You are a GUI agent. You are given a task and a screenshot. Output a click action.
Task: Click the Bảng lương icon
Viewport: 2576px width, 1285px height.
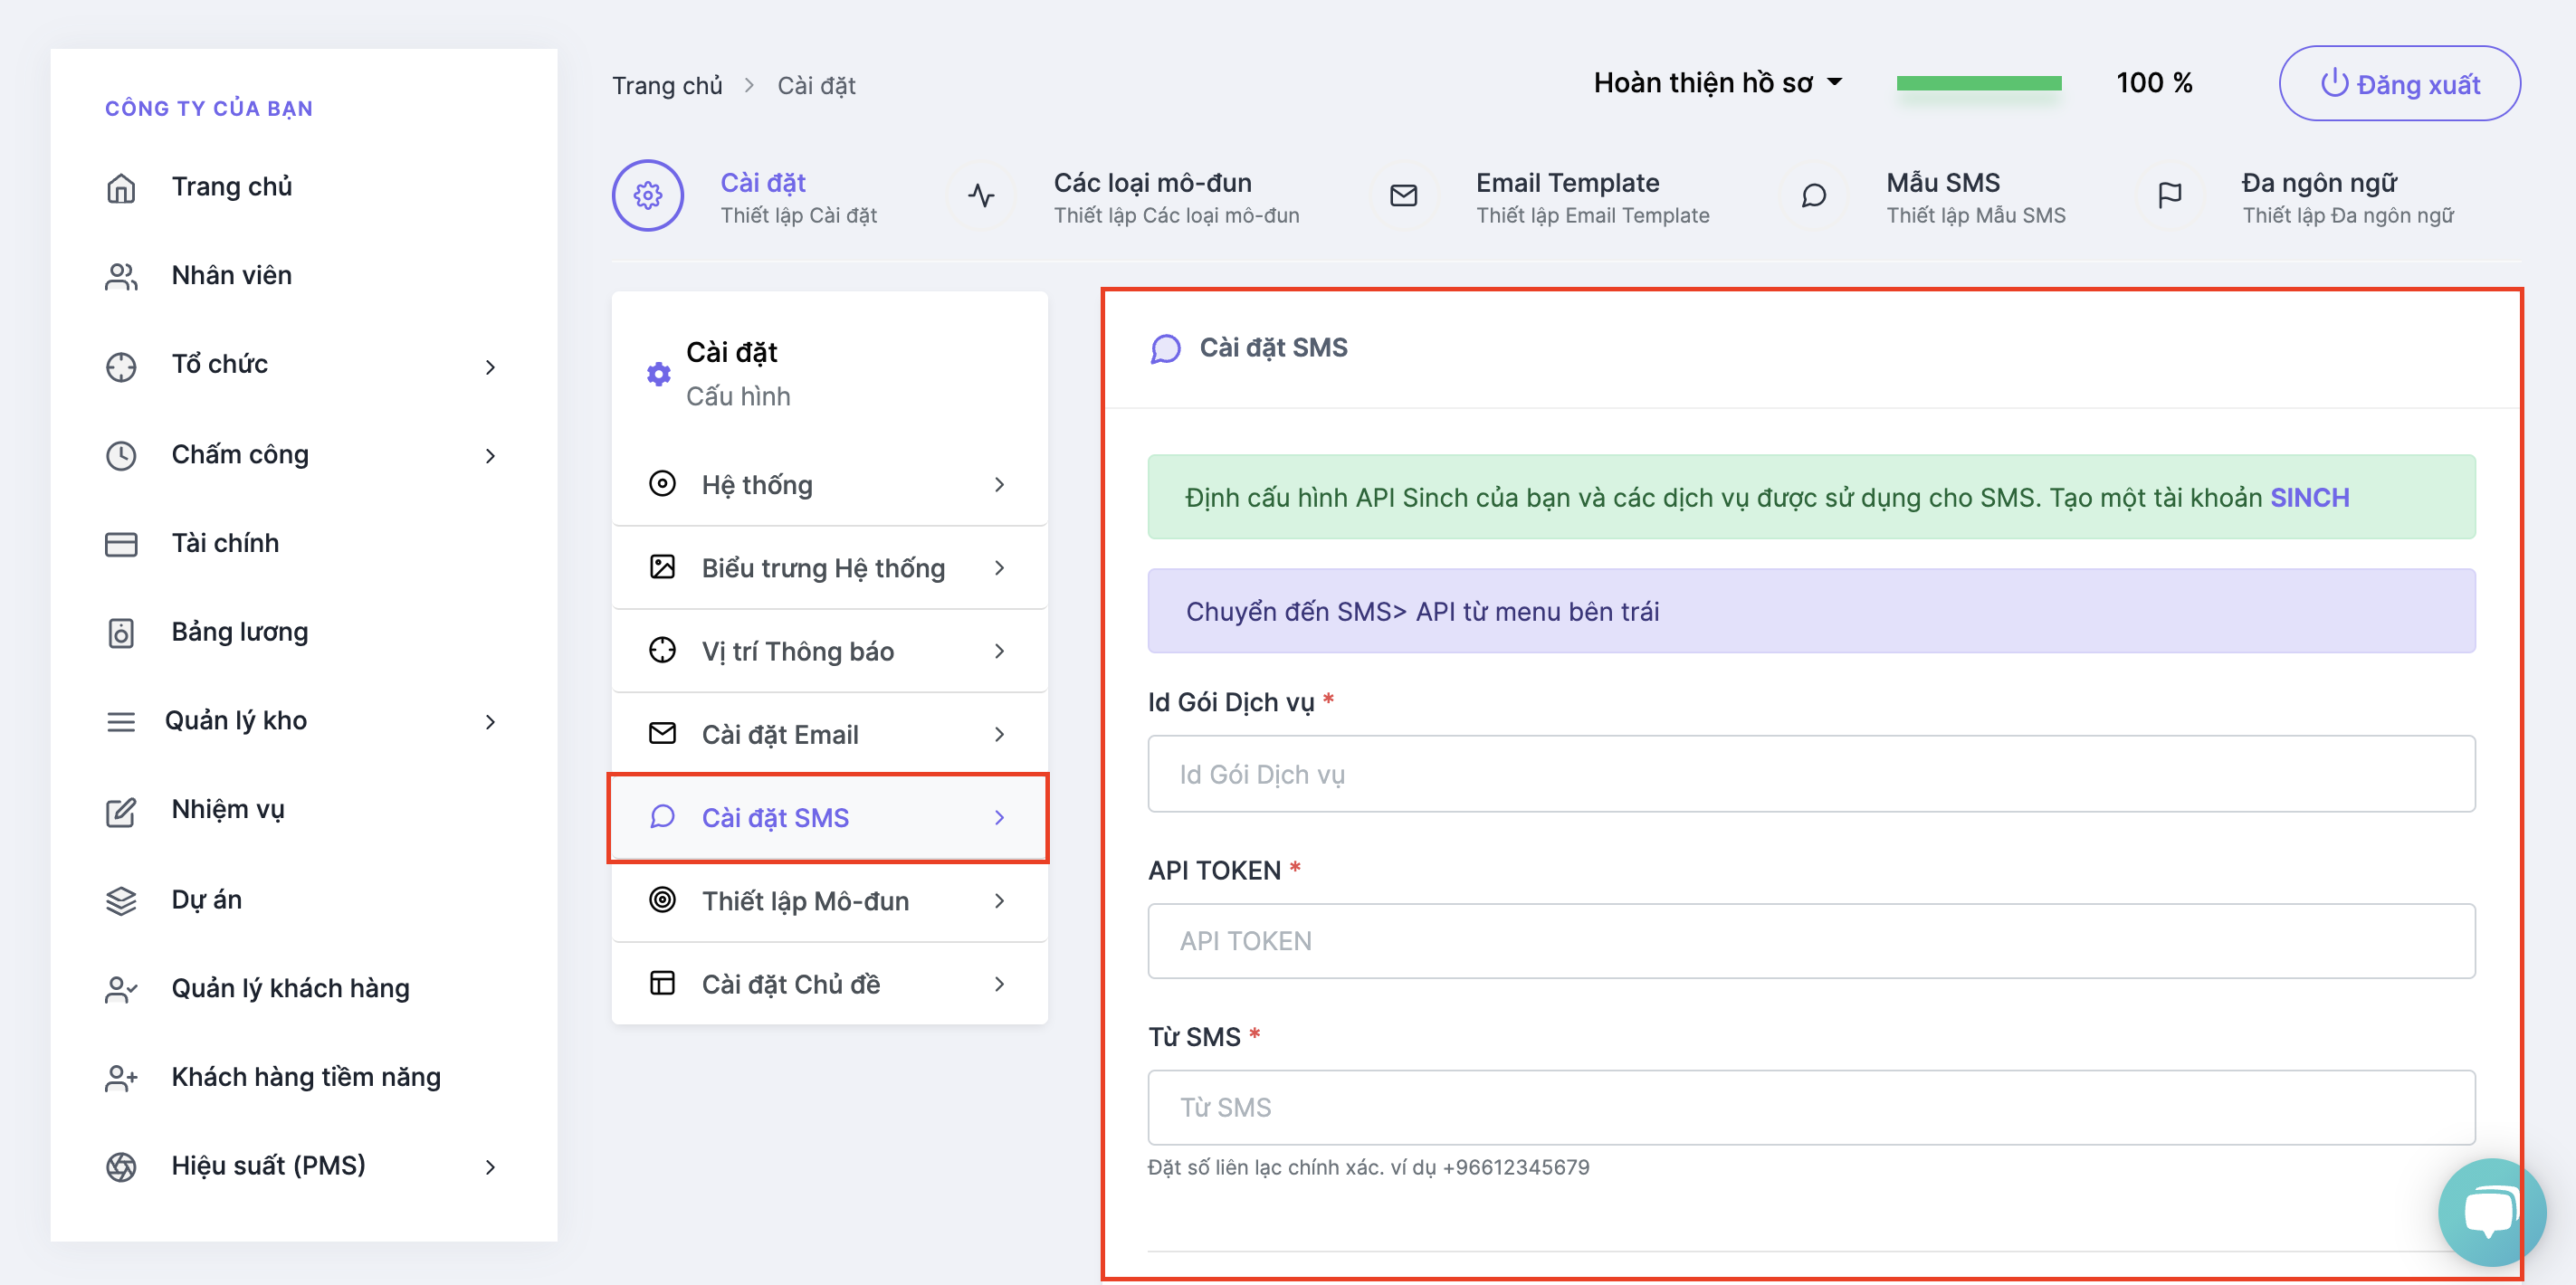(121, 633)
